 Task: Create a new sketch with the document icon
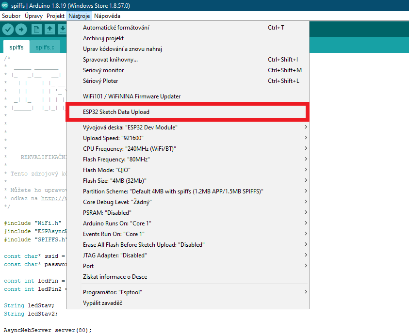click(36, 29)
